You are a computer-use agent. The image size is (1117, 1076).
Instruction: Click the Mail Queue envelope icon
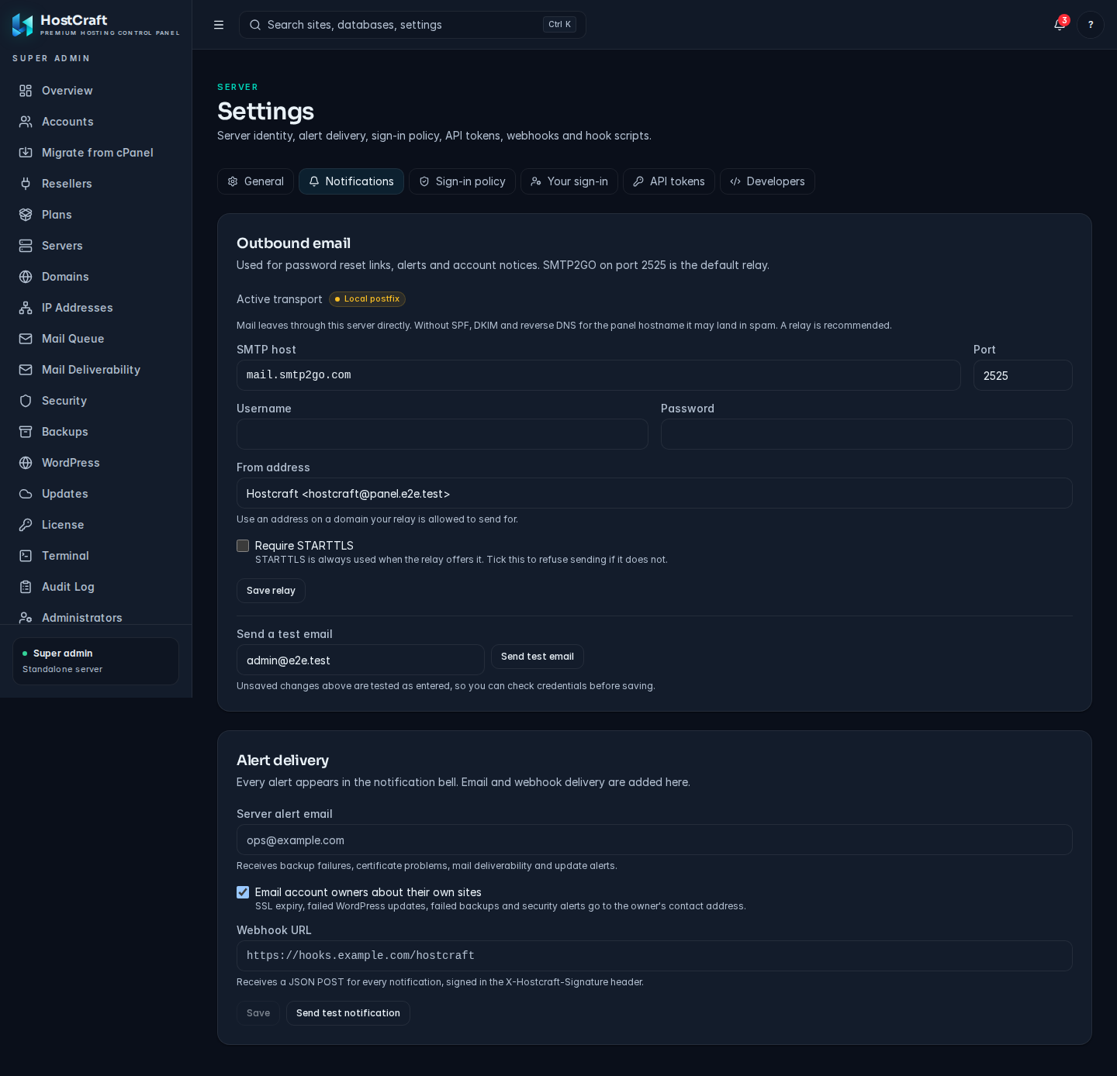click(x=26, y=339)
